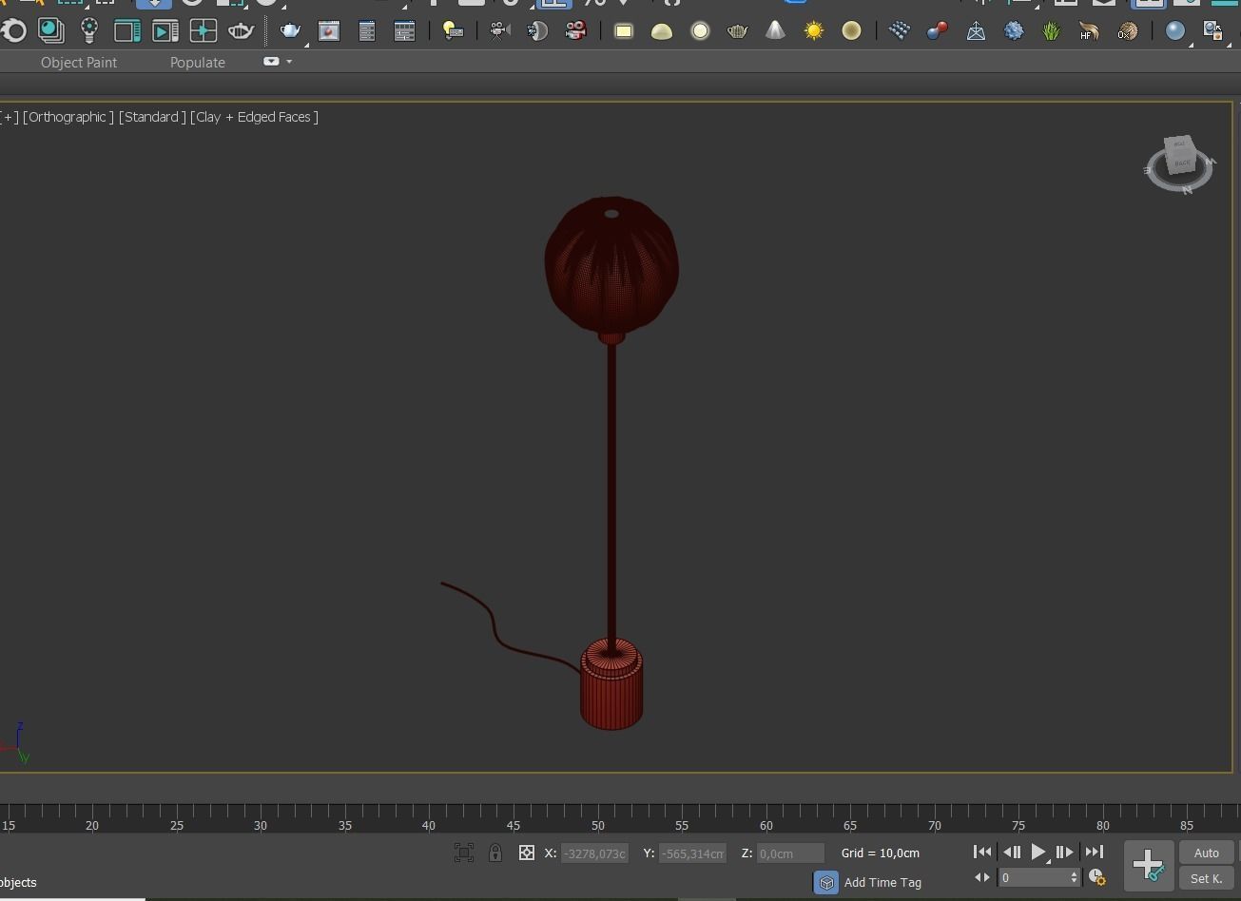Click the sphere light ring icon
This screenshot has width=1241, height=901.
(700, 31)
